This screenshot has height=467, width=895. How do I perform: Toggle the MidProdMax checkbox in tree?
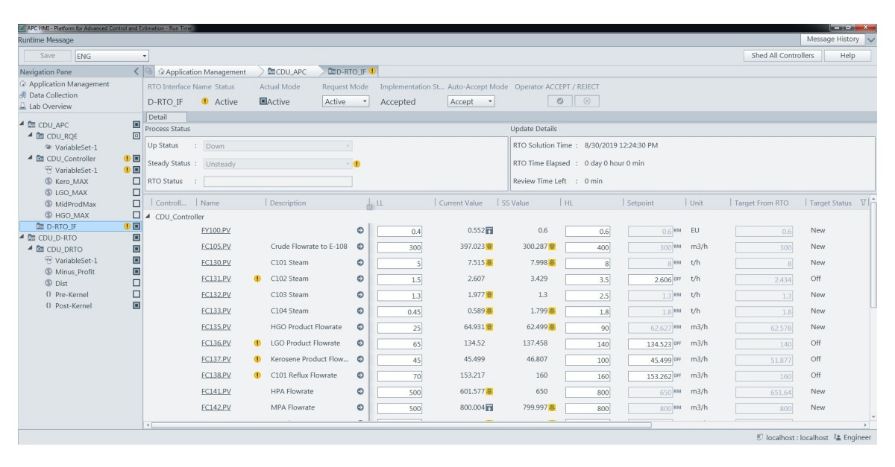pyautogui.click(x=136, y=203)
